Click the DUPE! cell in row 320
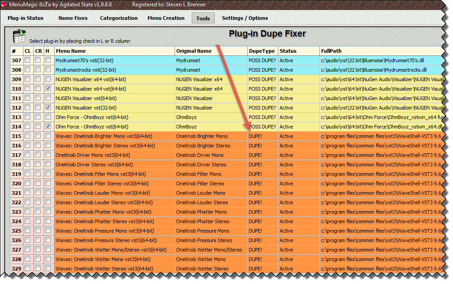 (x=263, y=183)
